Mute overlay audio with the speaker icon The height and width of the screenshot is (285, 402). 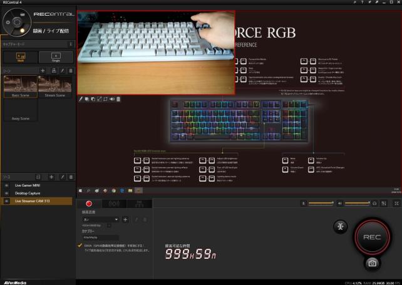pos(112,99)
